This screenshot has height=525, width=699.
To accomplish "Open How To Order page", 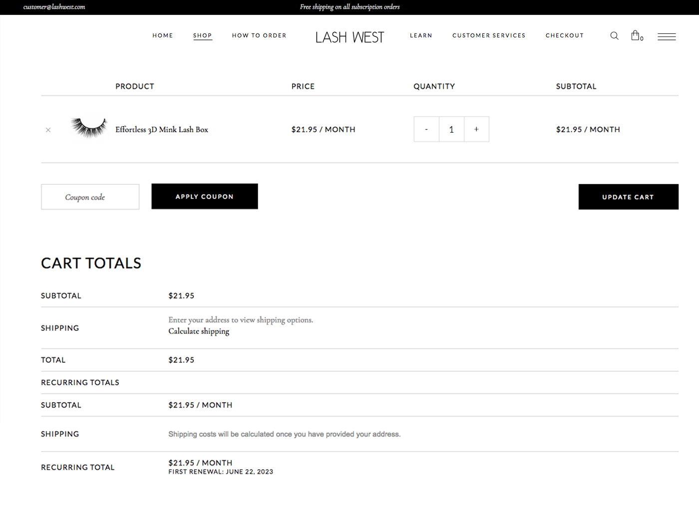I will (x=259, y=35).
